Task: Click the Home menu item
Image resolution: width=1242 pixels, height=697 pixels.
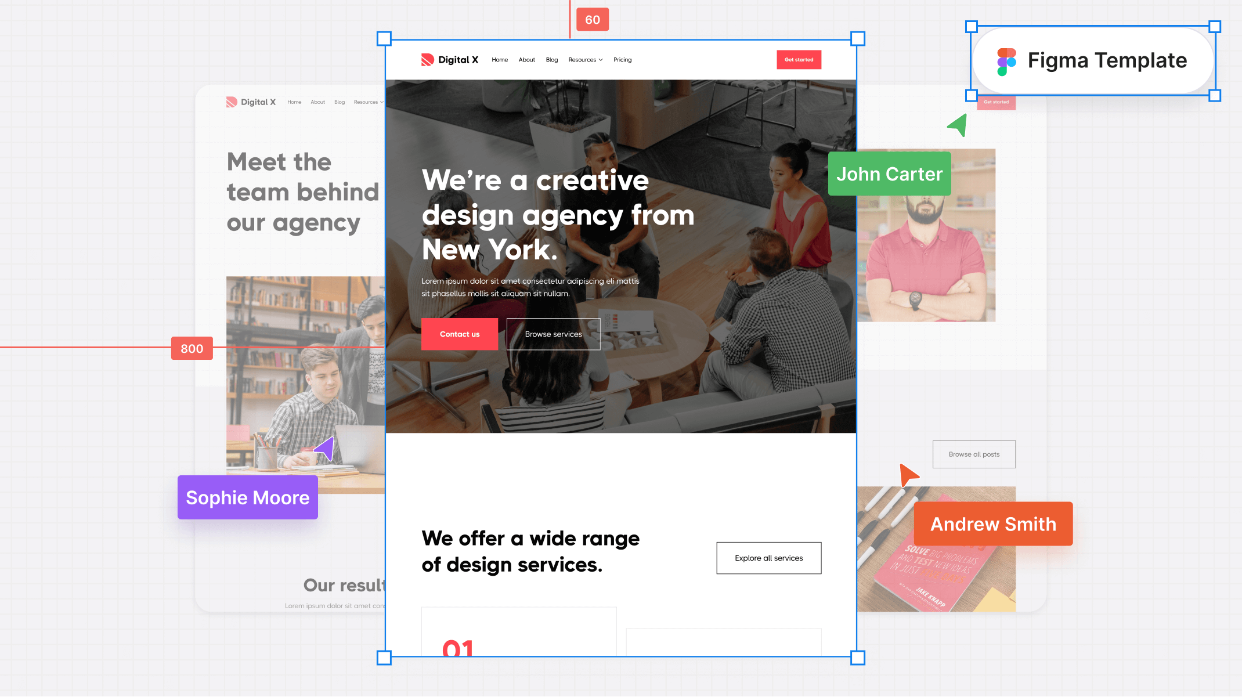Action: point(500,59)
